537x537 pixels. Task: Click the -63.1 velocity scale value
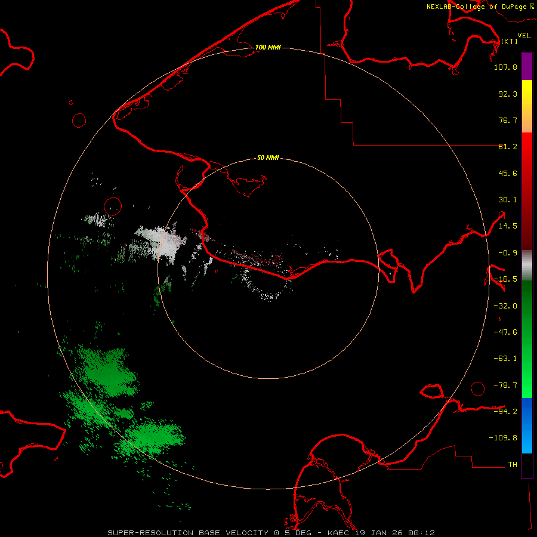click(x=505, y=359)
